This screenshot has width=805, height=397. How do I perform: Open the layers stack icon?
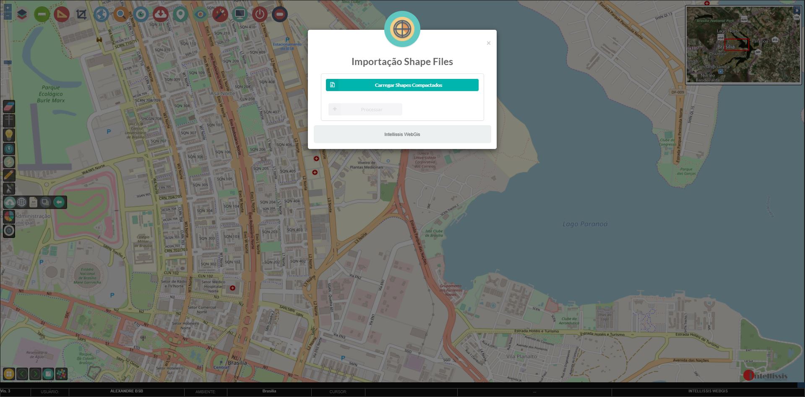point(22,15)
